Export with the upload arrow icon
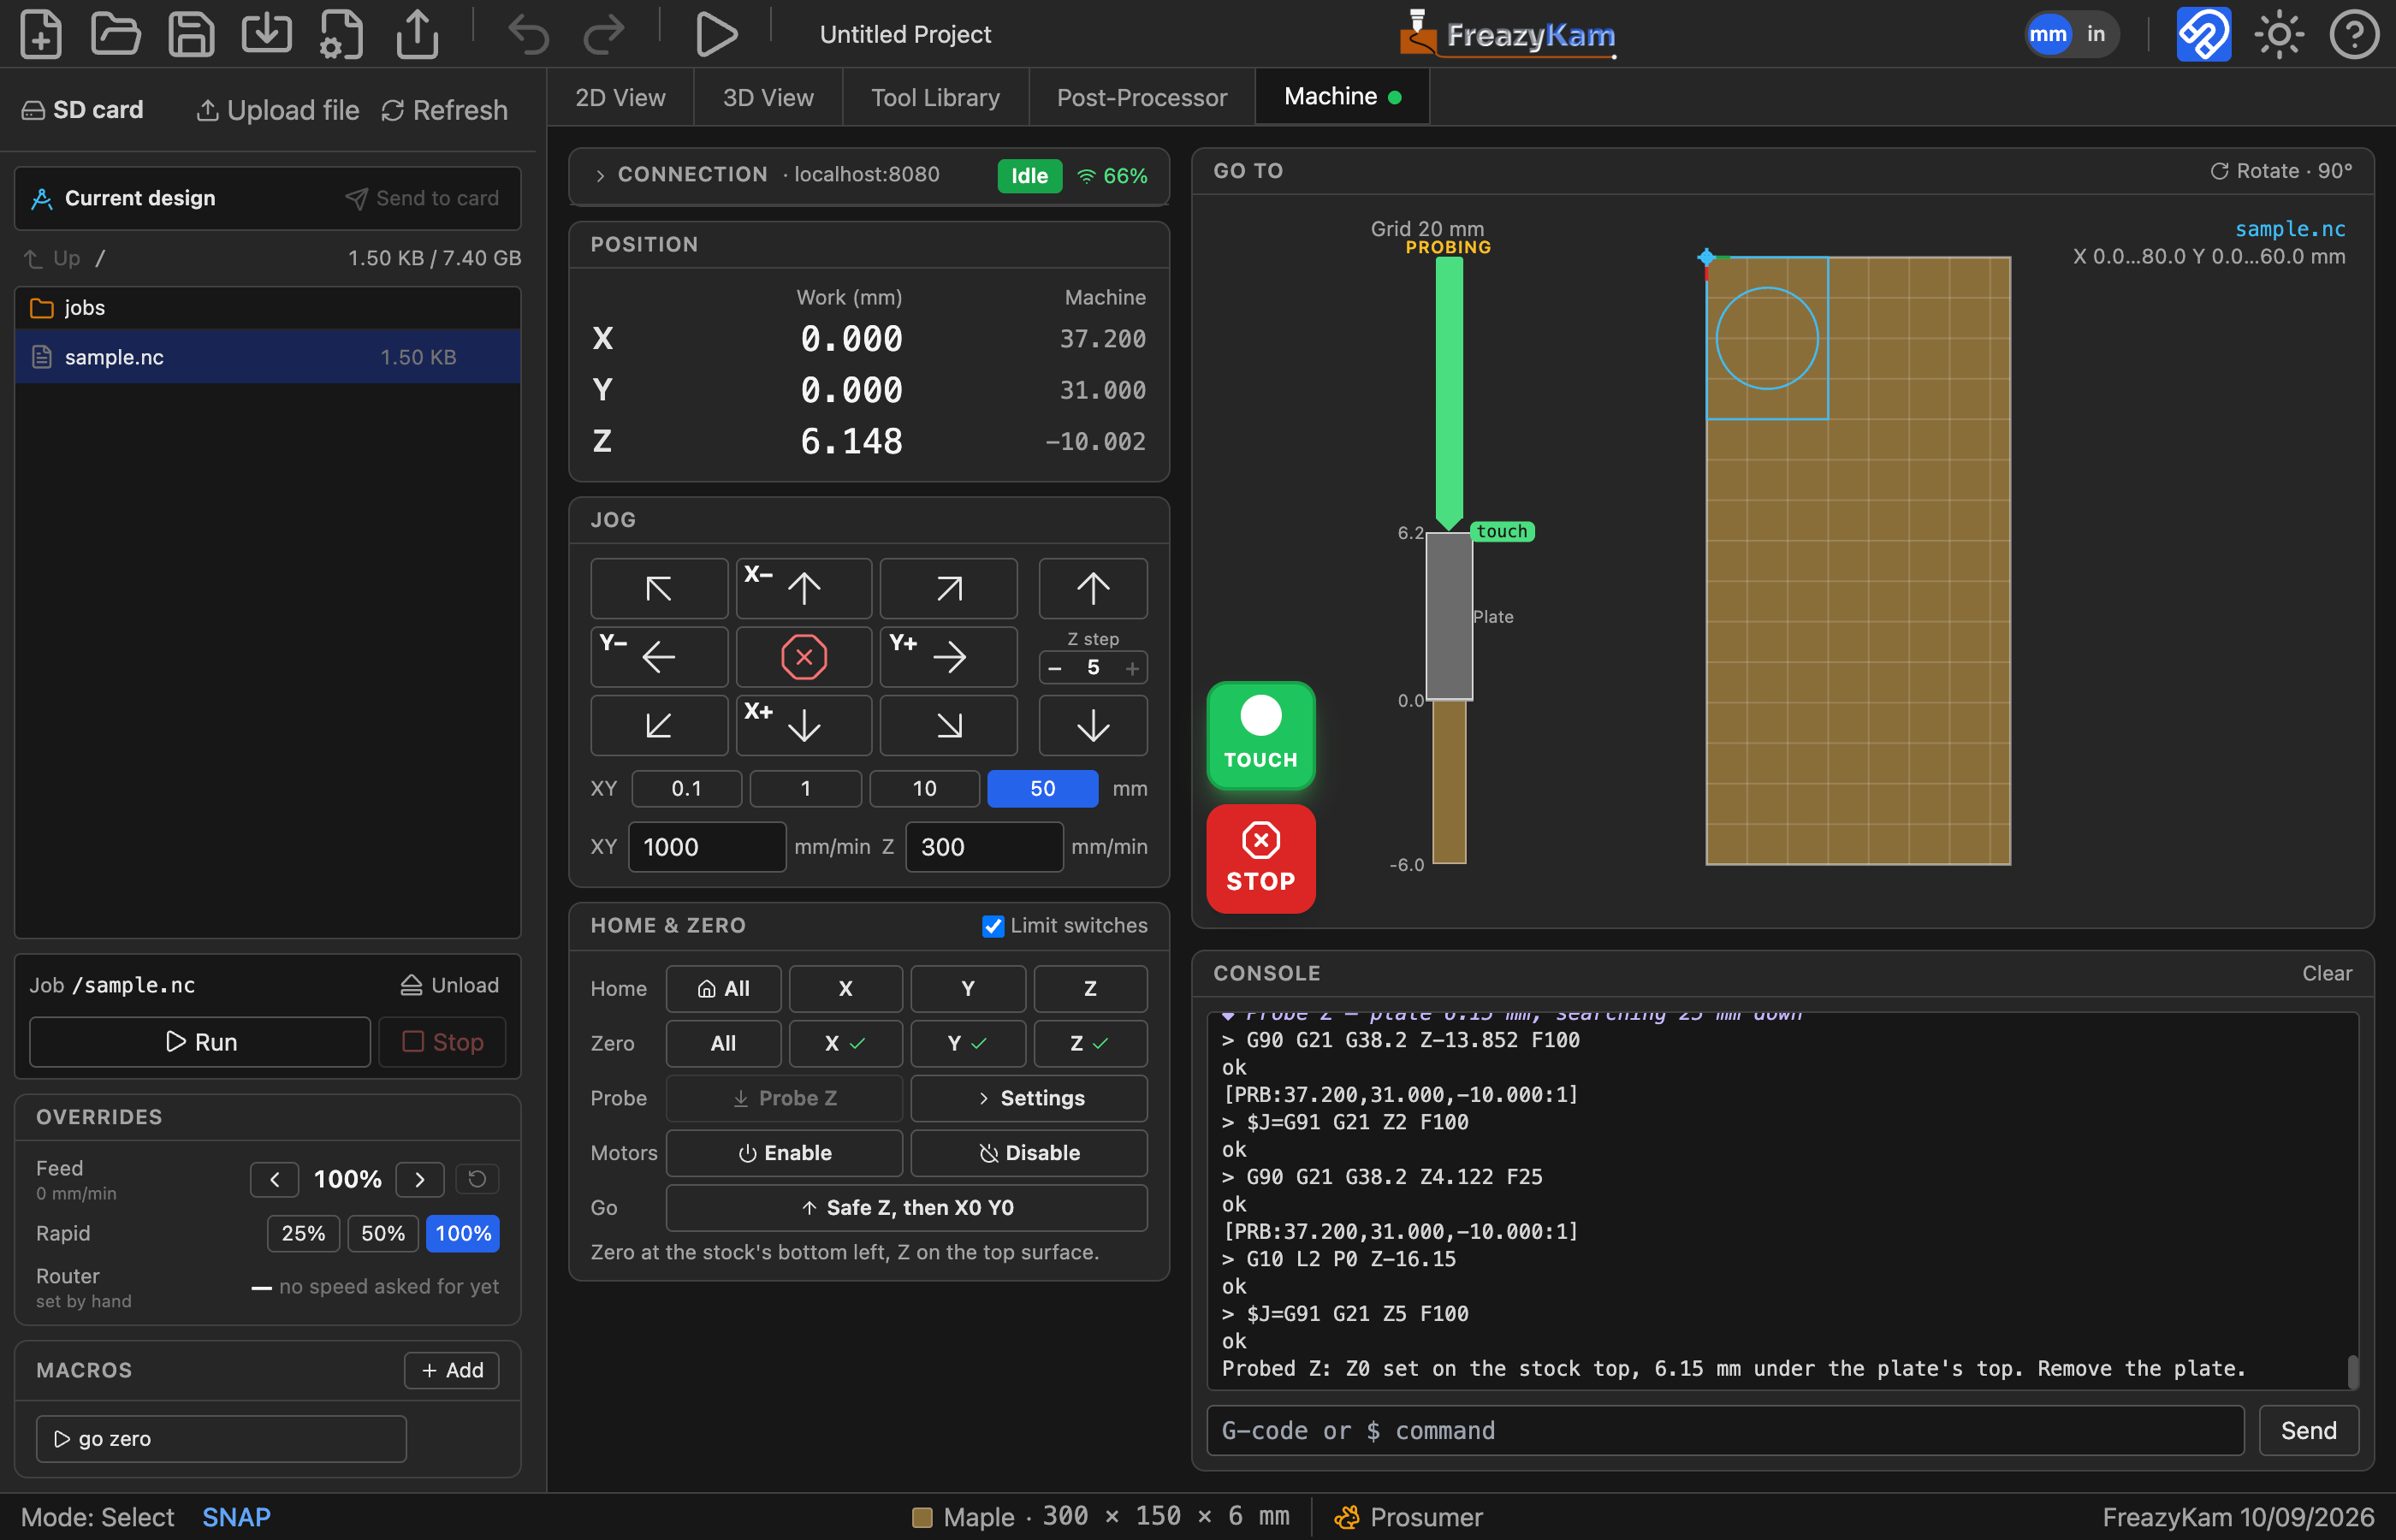2396x1540 pixels. coord(417,34)
